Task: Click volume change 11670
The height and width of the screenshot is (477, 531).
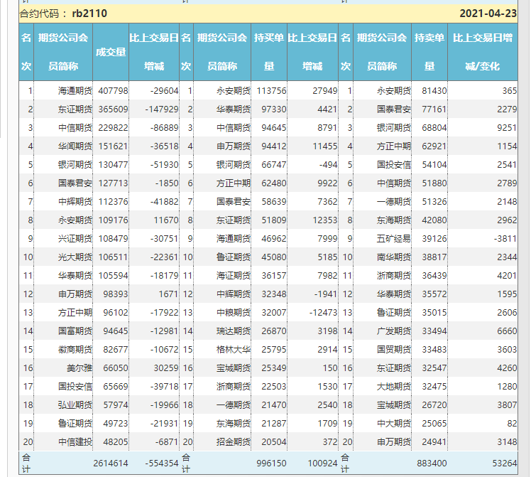Action: tap(166, 220)
